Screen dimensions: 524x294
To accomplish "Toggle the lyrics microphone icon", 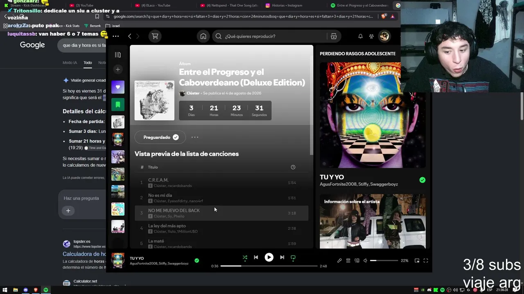I will click(x=339, y=261).
